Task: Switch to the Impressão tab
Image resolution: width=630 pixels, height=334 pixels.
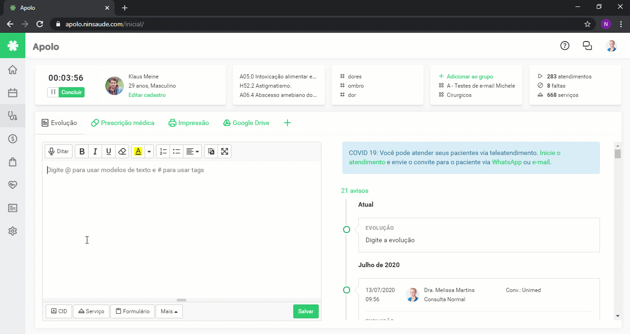Action: [x=188, y=123]
